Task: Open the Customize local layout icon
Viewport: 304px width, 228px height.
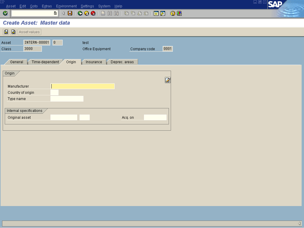Action: 179,13
